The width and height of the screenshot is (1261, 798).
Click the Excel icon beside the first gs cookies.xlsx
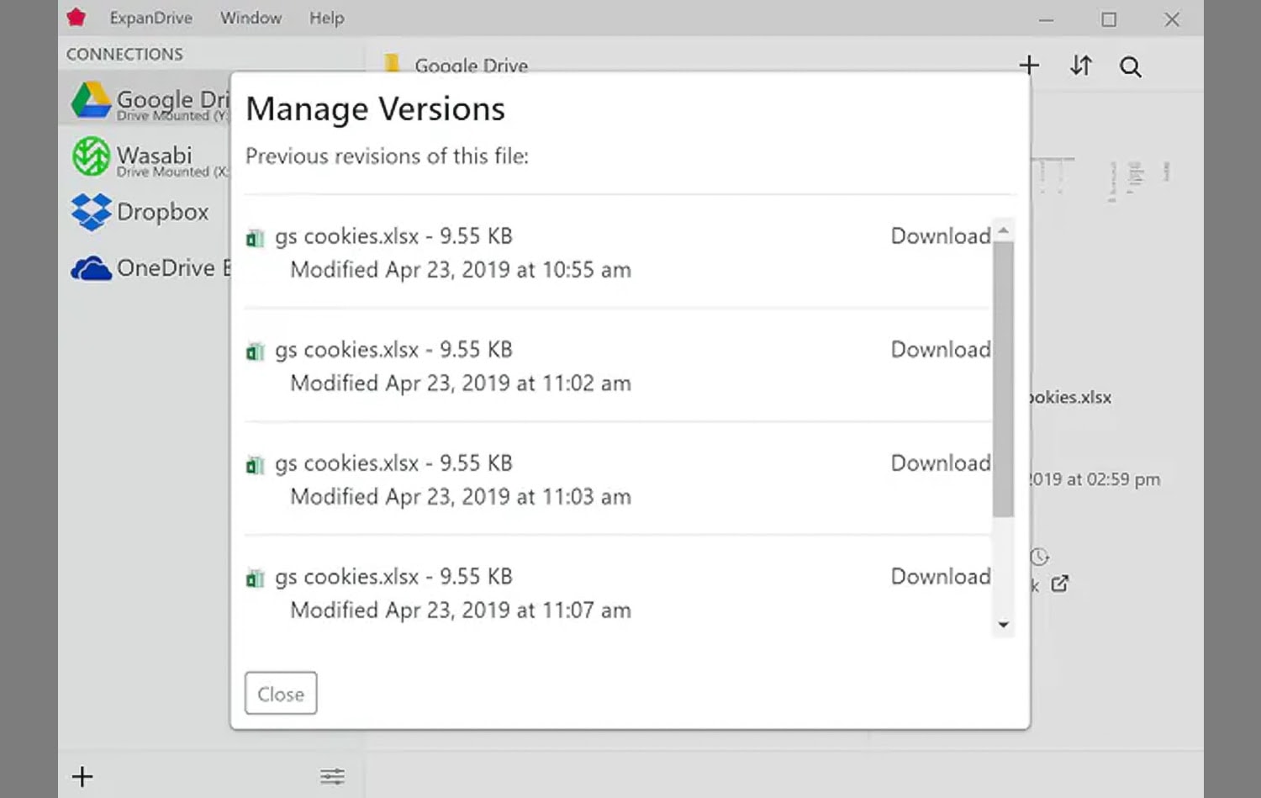(255, 238)
